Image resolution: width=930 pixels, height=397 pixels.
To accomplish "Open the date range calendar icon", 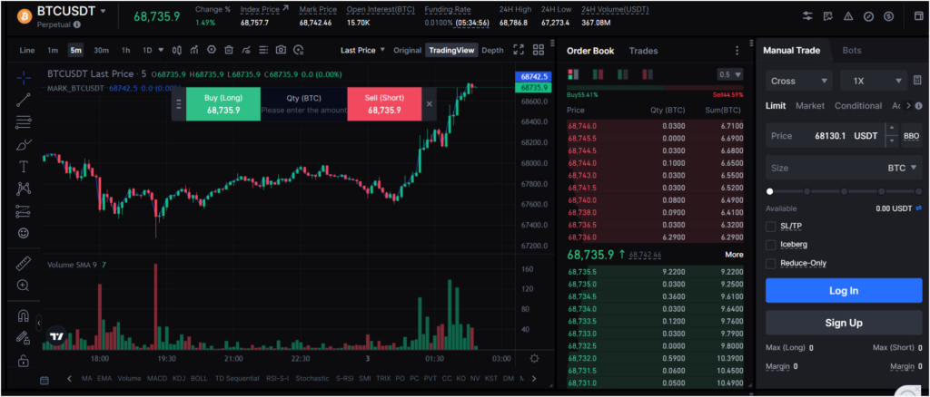I will click(44, 379).
